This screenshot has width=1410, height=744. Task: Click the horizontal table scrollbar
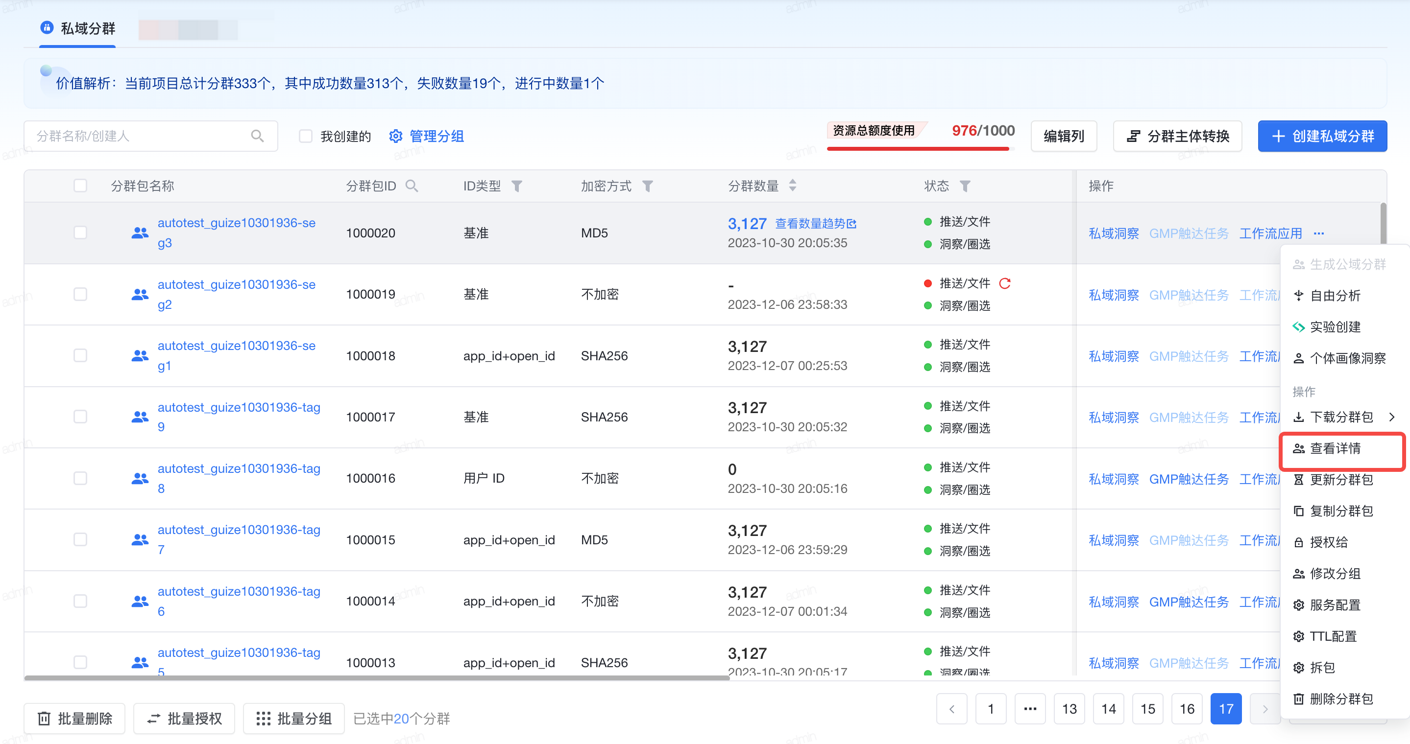pos(377,678)
